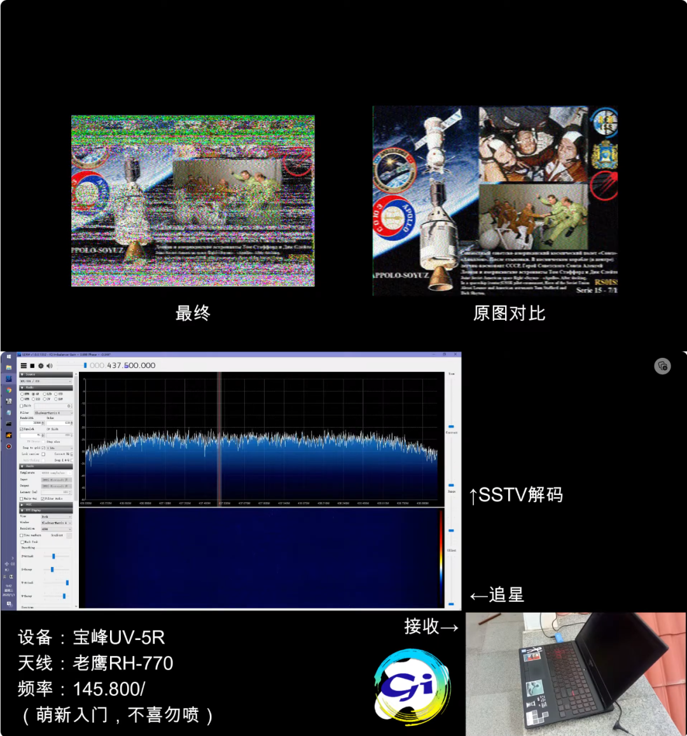The height and width of the screenshot is (736, 687).
Task: Open the final decoded SSTV image
Action: (193, 200)
